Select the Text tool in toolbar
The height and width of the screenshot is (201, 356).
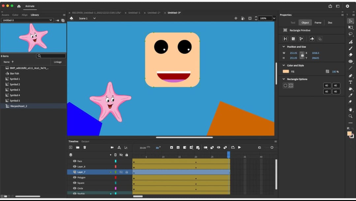pyautogui.click(x=350, y=82)
